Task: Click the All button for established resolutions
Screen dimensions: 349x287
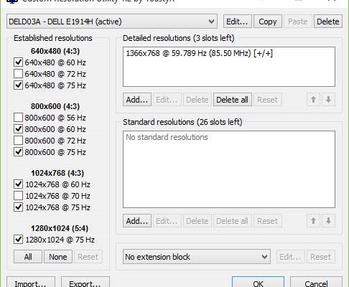Action: [x=28, y=257]
